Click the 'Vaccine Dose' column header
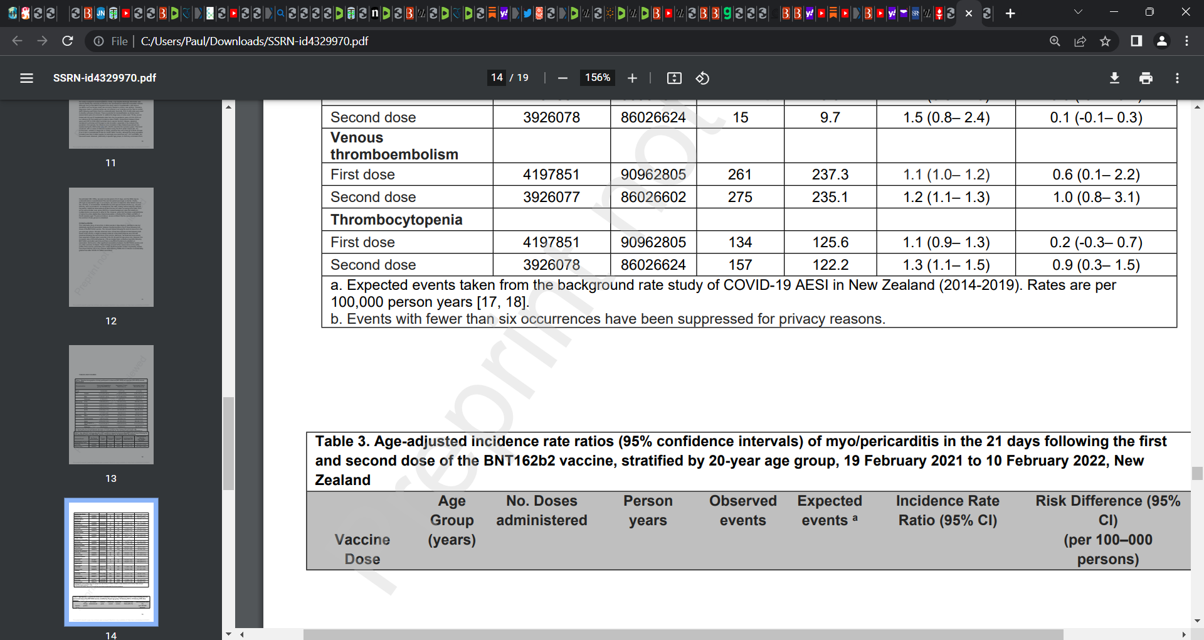 pyautogui.click(x=362, y=549)
